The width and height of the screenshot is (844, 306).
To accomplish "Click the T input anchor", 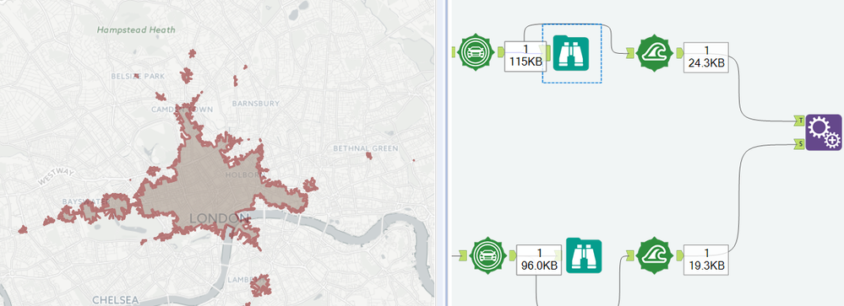I will pyautogui.click(x=800, y=121).
